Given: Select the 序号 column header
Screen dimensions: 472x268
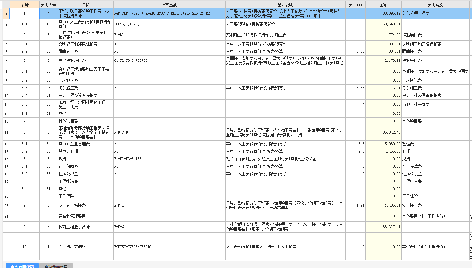Looking at the screenshot, I should tap(25, 5).
